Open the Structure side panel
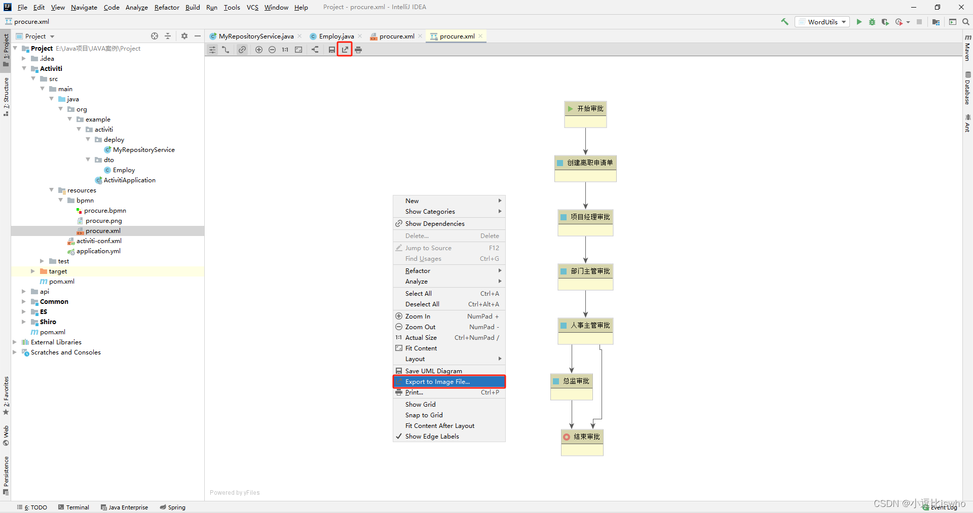This screenshot has height=513, width=973. click(6, 97)
